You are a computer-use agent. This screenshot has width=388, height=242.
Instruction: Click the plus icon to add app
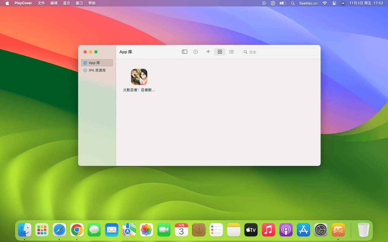(x=208, y=52)
